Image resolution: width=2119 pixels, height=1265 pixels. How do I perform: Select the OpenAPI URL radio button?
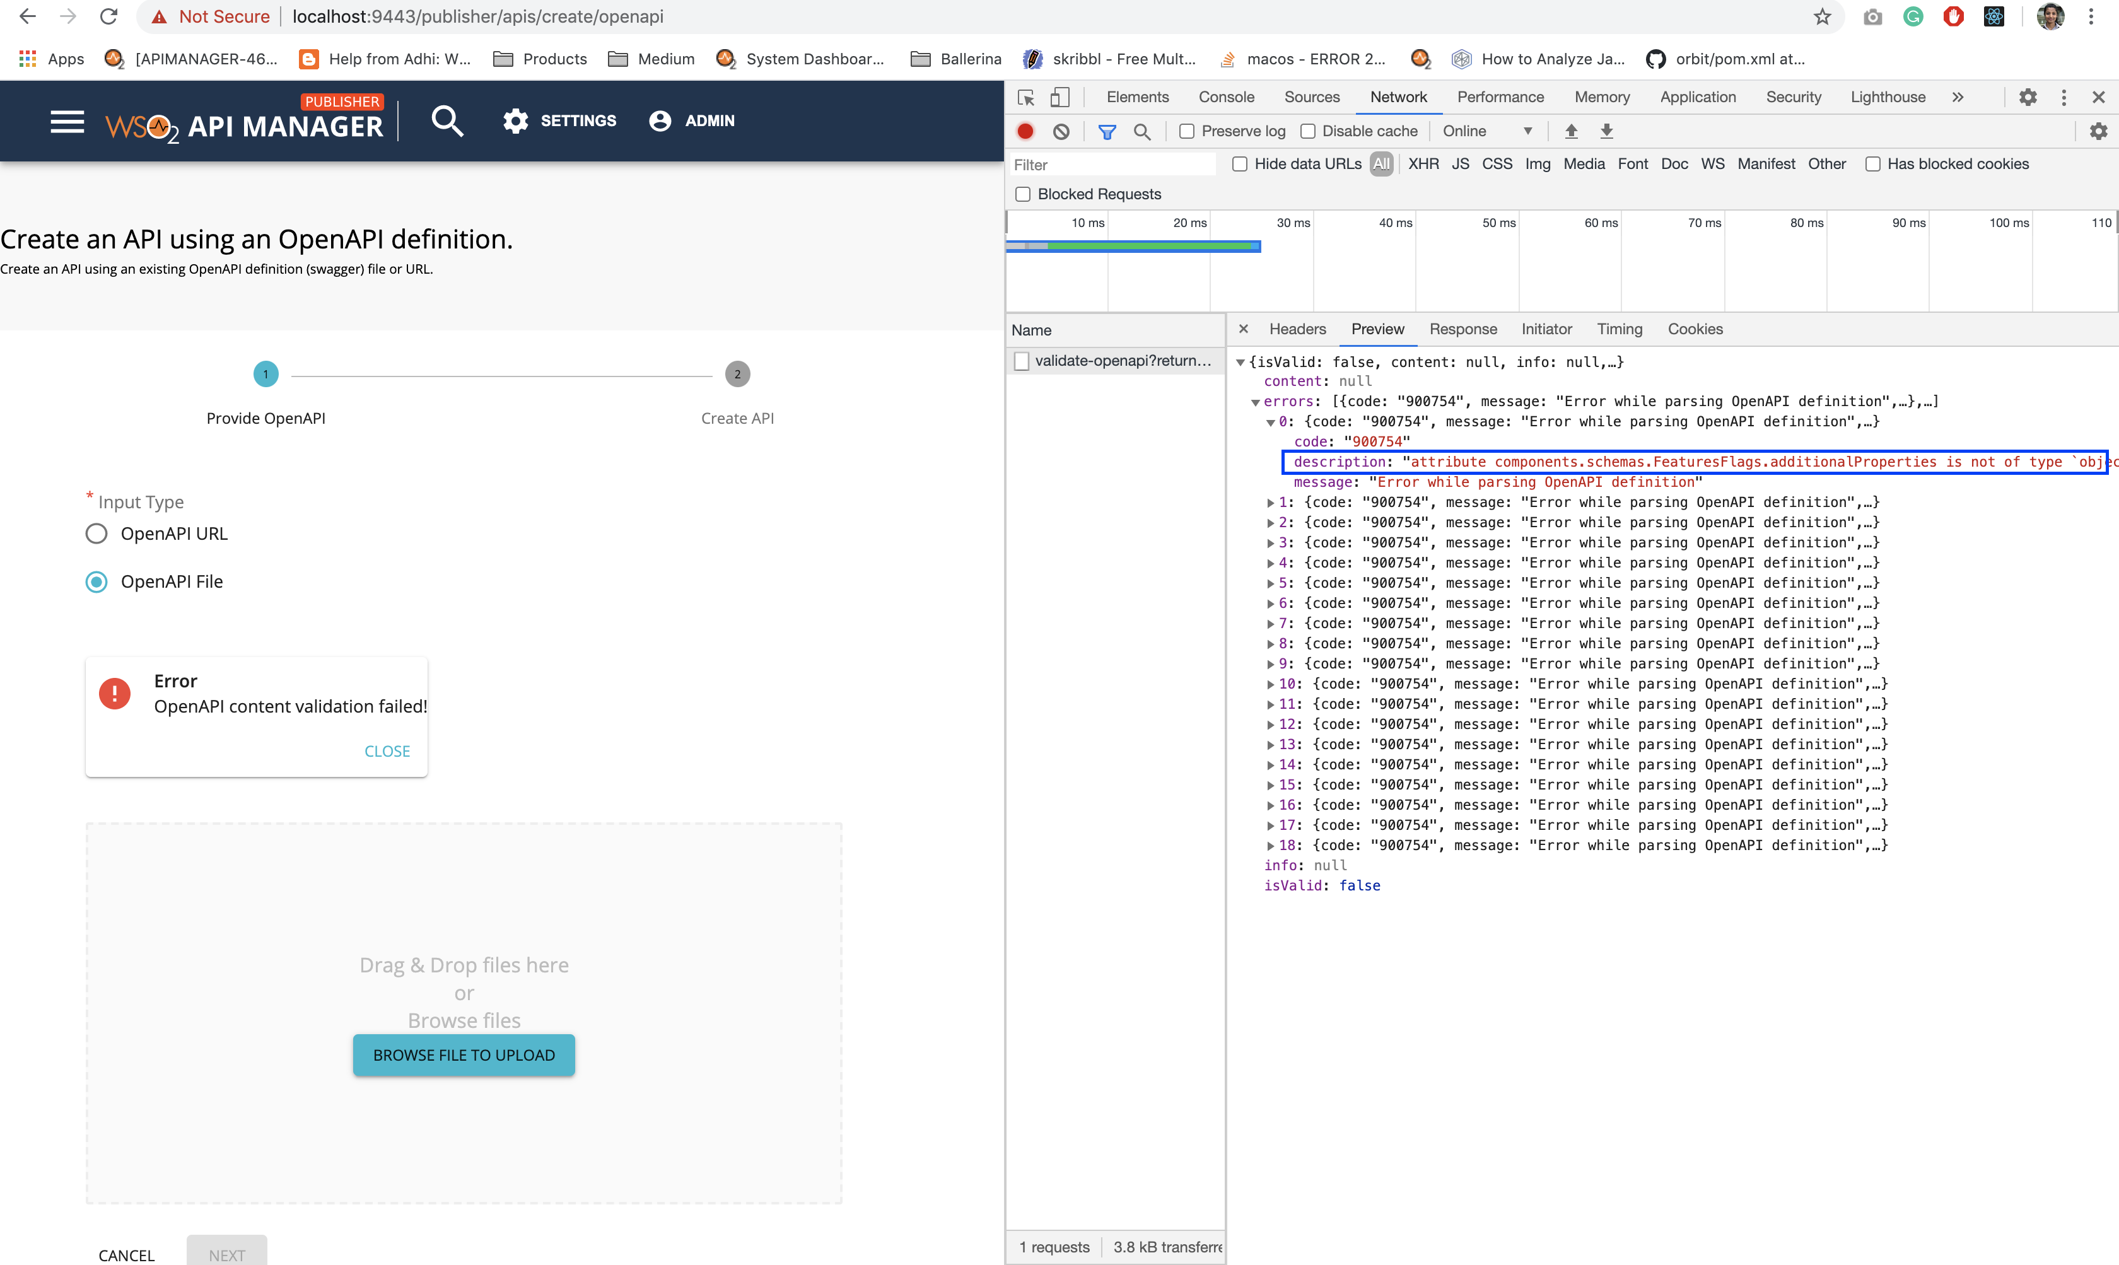tap(96, 533)
